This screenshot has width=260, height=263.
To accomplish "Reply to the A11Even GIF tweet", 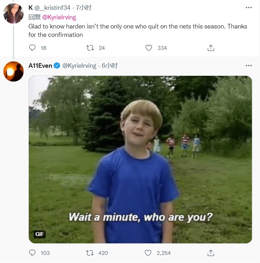I will [x=33, y=253].
